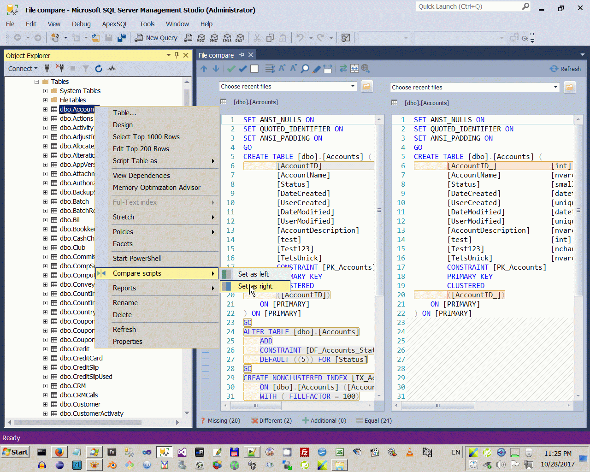590x472 pixels.
Task: Open the ApexSQL menu in the menu bar
Action: tap(115, 24)
